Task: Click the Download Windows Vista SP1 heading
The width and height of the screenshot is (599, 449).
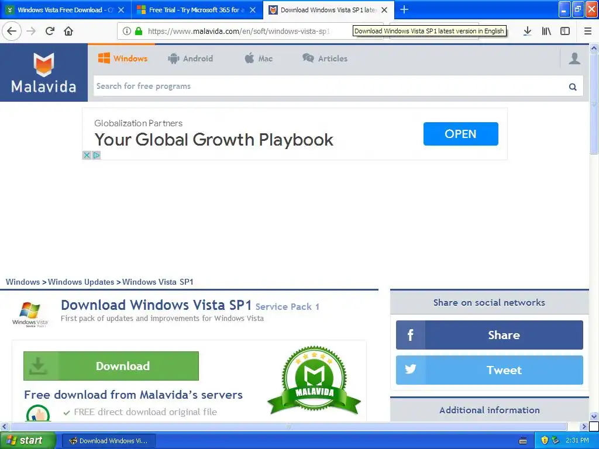Action: [156, 305]
